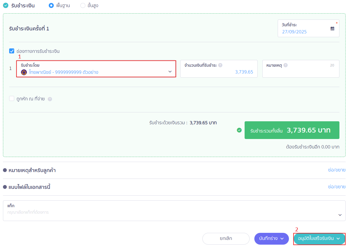The width and height of the screenshot is (348, 247).
Task: Click the teal check icon beside รับชำระเงิน
Action: pos(6,5)
